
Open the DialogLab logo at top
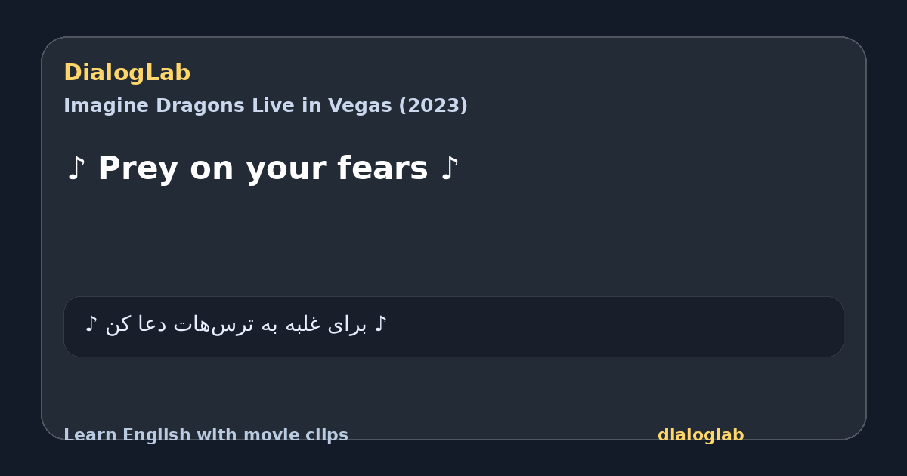point(127,73)
